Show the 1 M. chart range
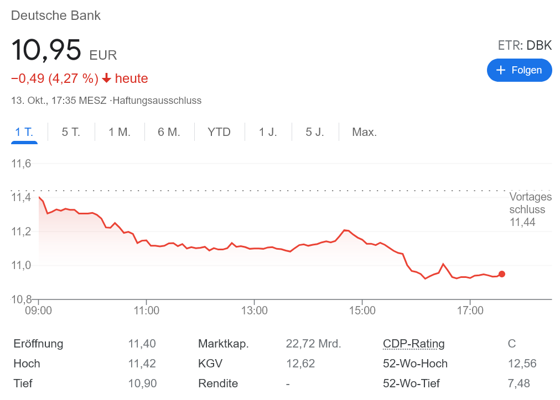Screen dimensions: 560x400 [x=120, y=132]
